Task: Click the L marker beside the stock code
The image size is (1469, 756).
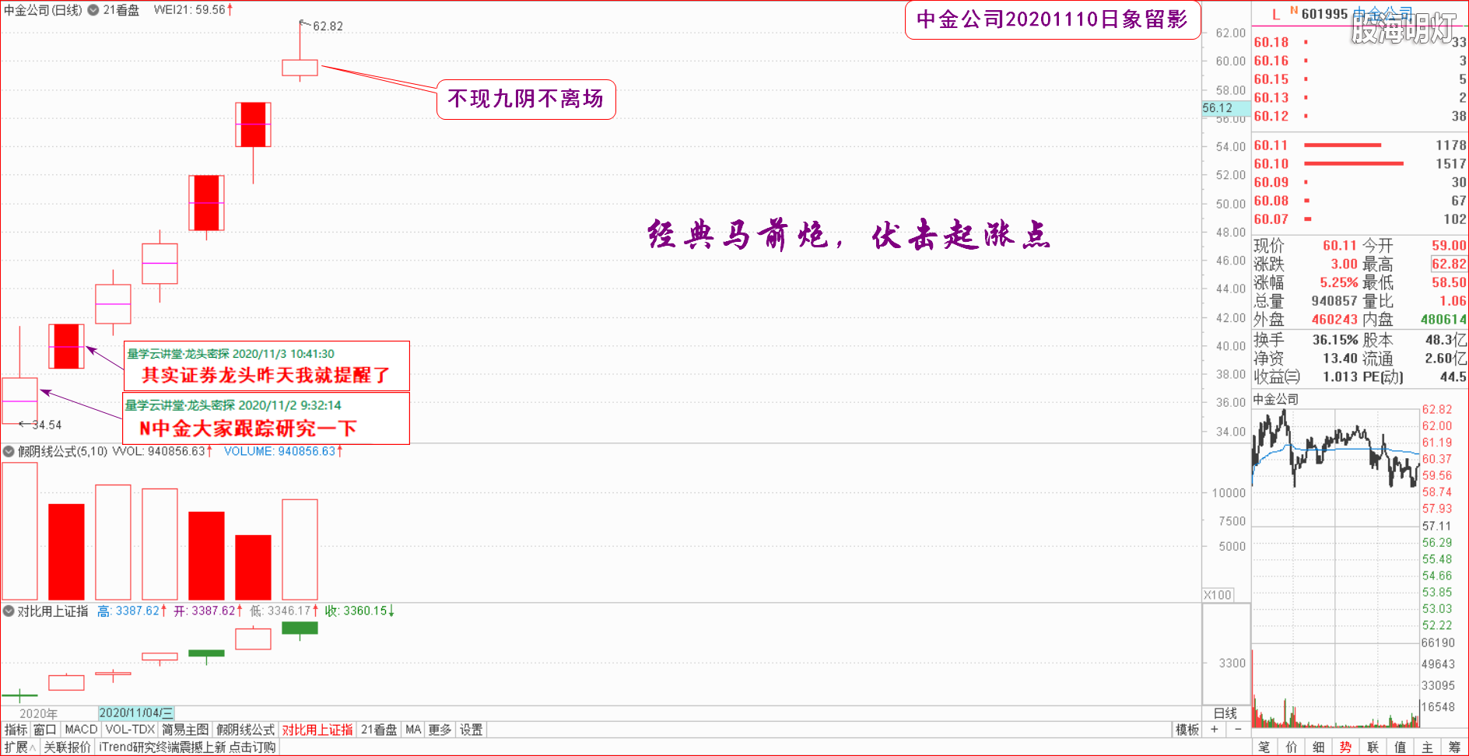Action: 1276,14
